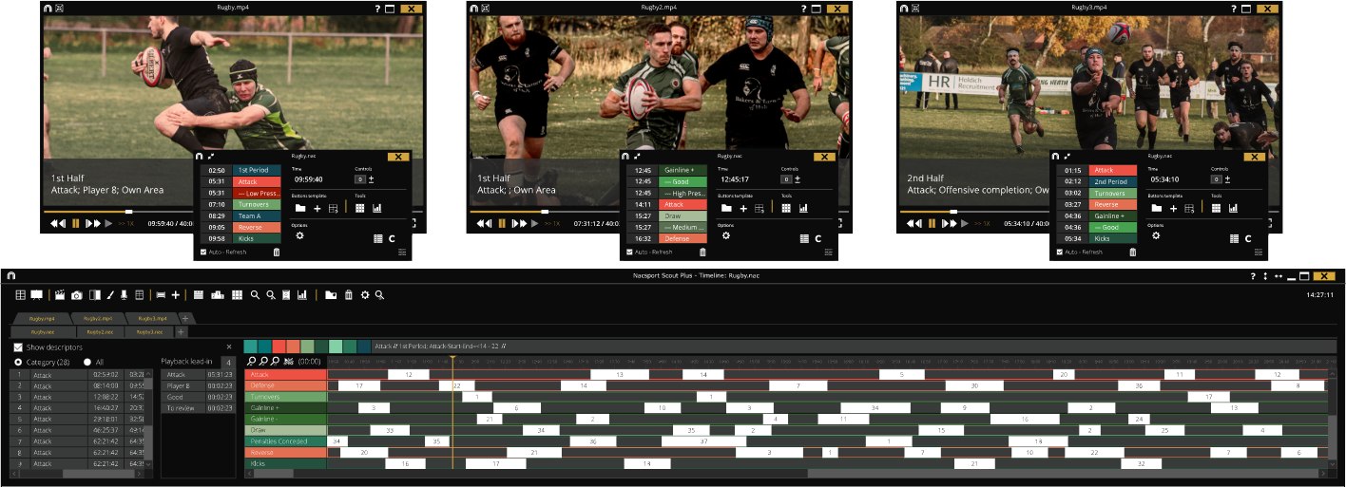This screenshot has height=487, width=1346.
Task: Click the Rugby3.mp4 progress bar handle
Action: click(x=953, y=212)
